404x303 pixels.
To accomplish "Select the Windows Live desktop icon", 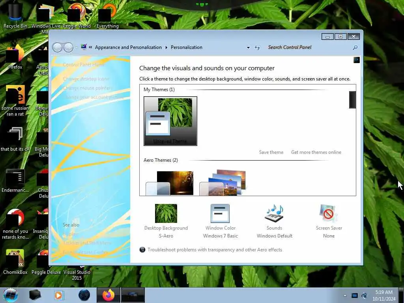I will pyautogui.click(x=46, y=18).
